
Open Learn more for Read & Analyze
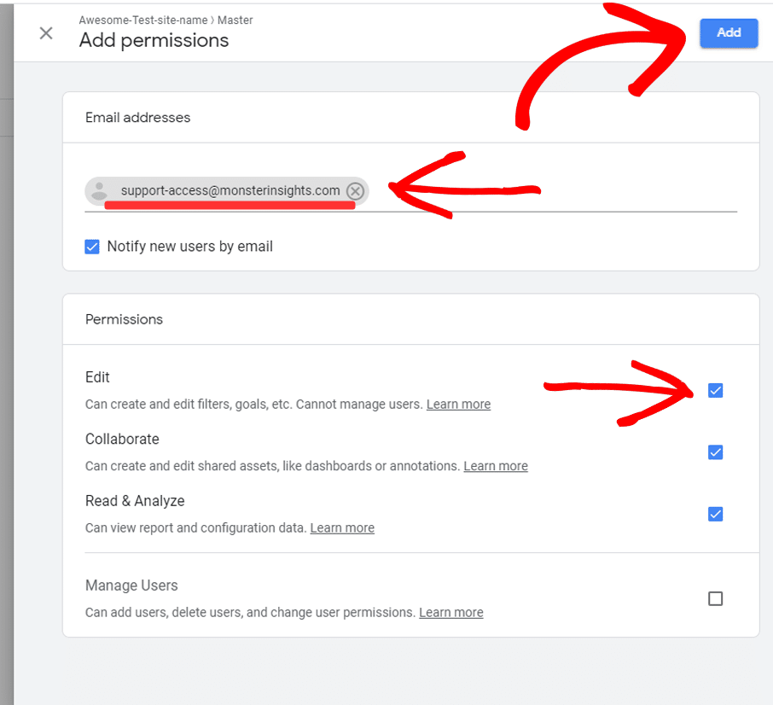pyautogui.click(x=342, y=528)
